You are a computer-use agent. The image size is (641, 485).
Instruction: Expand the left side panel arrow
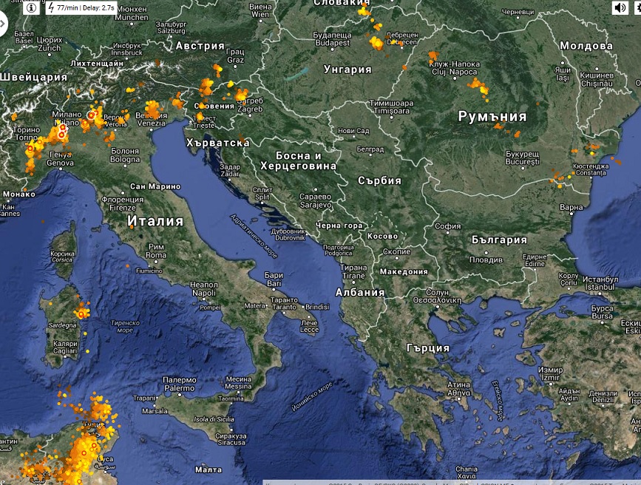tap(3, 24)
